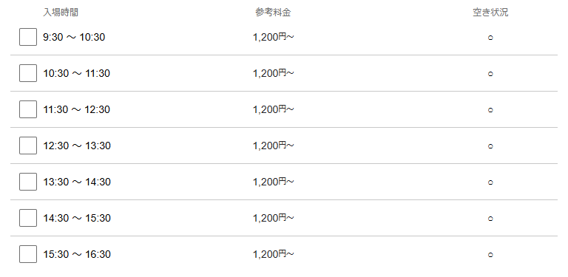Click the ○ status icon for 13:30 ～ 14:30

click(490, 182)
